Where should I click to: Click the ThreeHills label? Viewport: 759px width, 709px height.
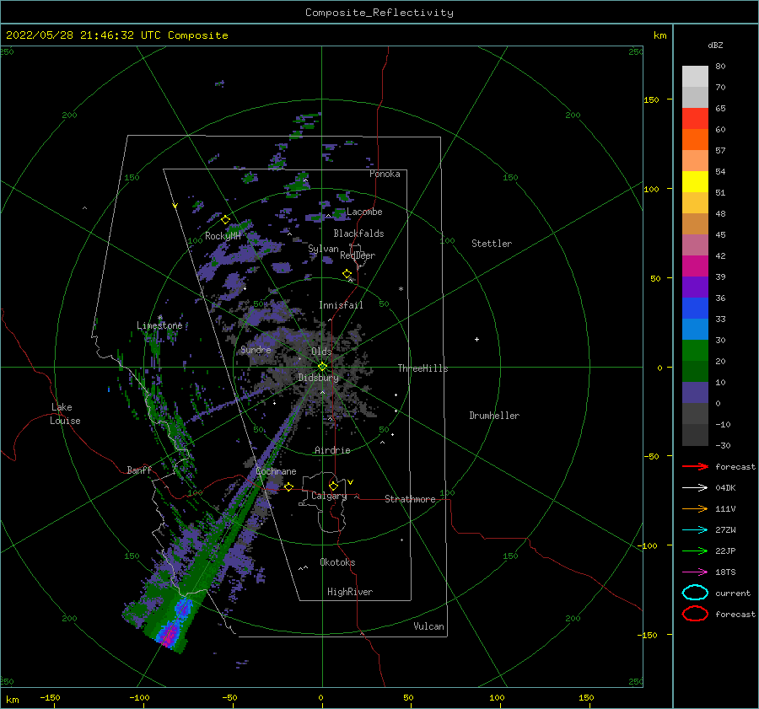click(423, 368)
